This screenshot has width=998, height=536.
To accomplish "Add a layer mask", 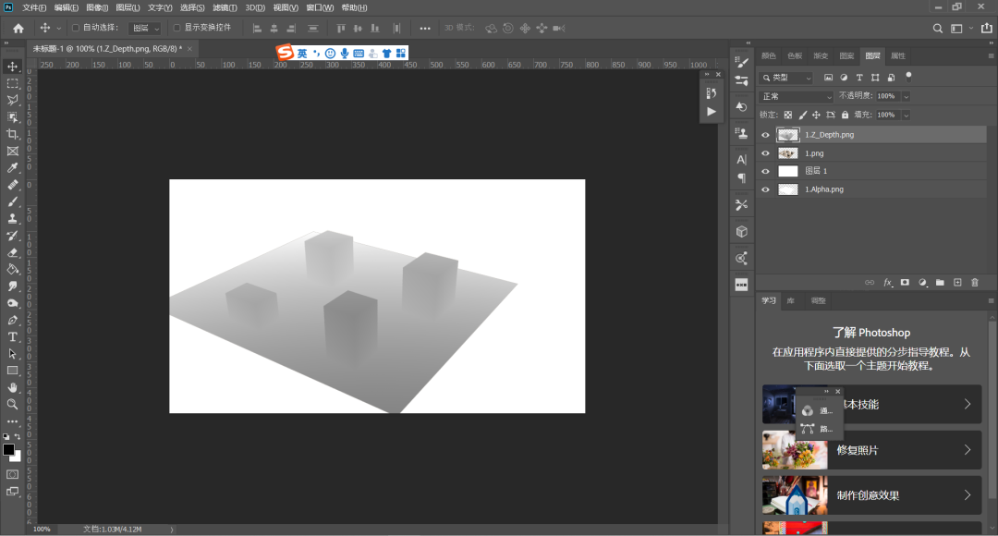I will [x=905, y=283].
